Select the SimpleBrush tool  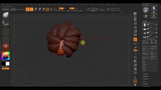(154, 16)
